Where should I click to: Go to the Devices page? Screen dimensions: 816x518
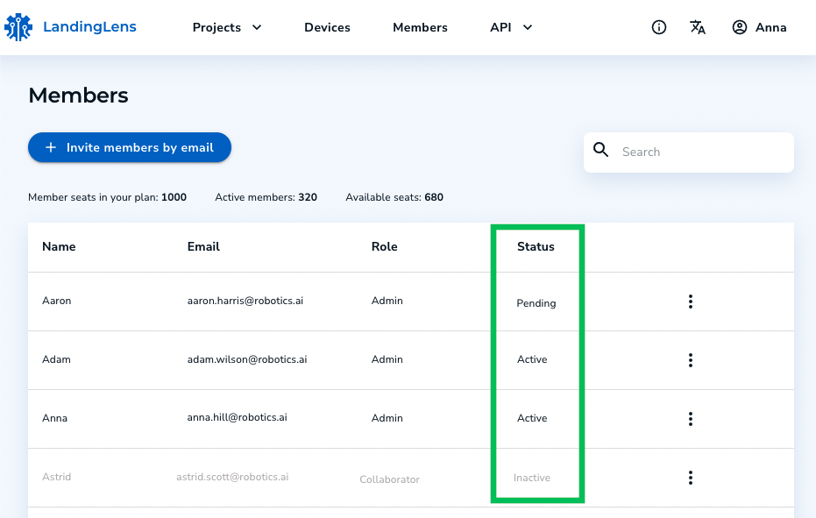(327, 27)
